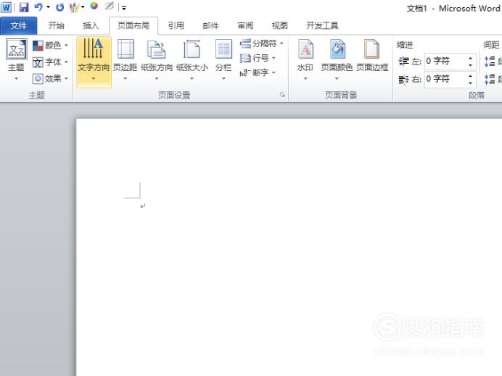
Task: Click the spacing after icon under 间距
Action: click(490, 79)
